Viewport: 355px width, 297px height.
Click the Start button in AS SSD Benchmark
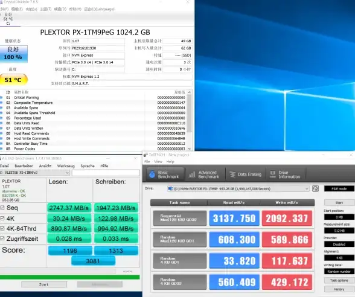[44, 284]
